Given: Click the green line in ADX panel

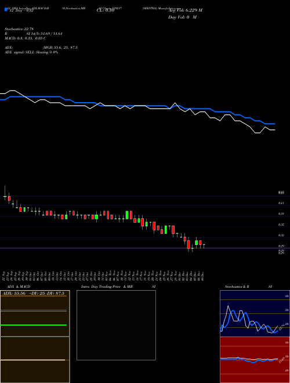Looking at the screenshot, I should tap(34, 325).
